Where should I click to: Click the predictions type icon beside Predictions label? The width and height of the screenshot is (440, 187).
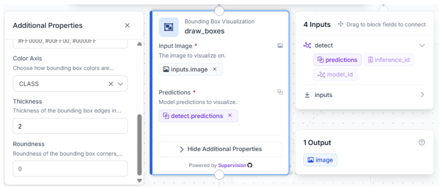[x=280, y=92]
